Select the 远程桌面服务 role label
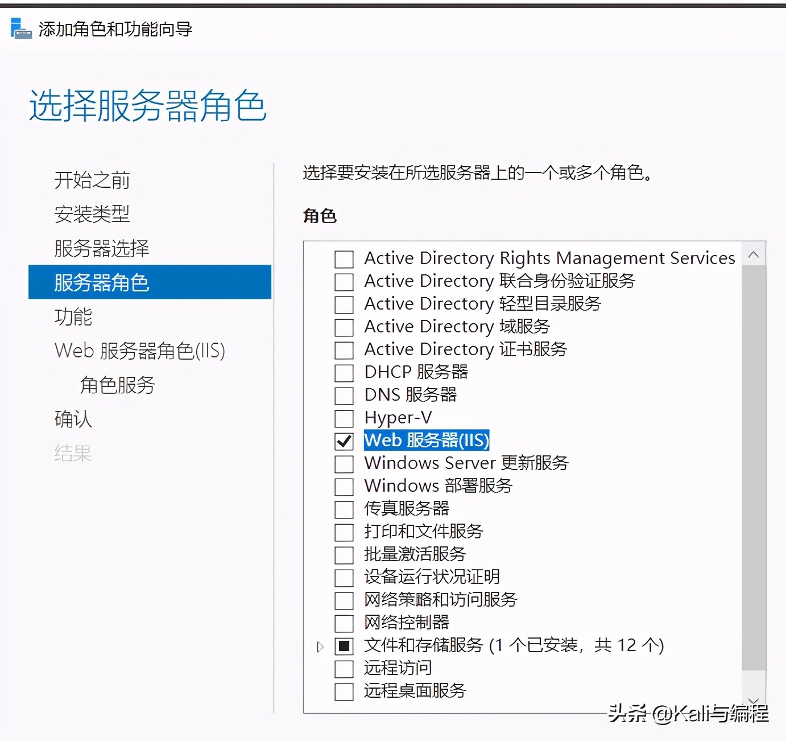 415,691
